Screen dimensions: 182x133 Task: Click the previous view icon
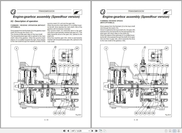101,131
